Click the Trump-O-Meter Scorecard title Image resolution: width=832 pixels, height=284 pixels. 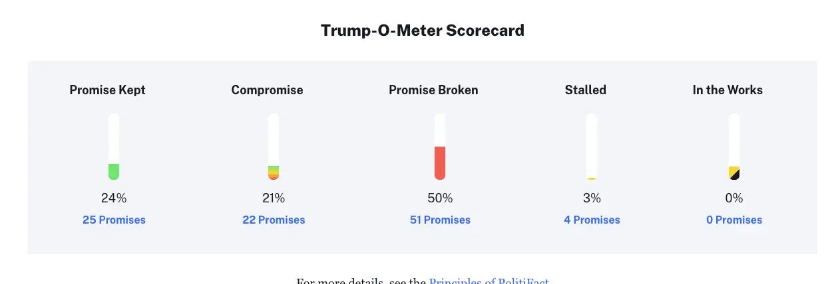click(x=422, y=31)
